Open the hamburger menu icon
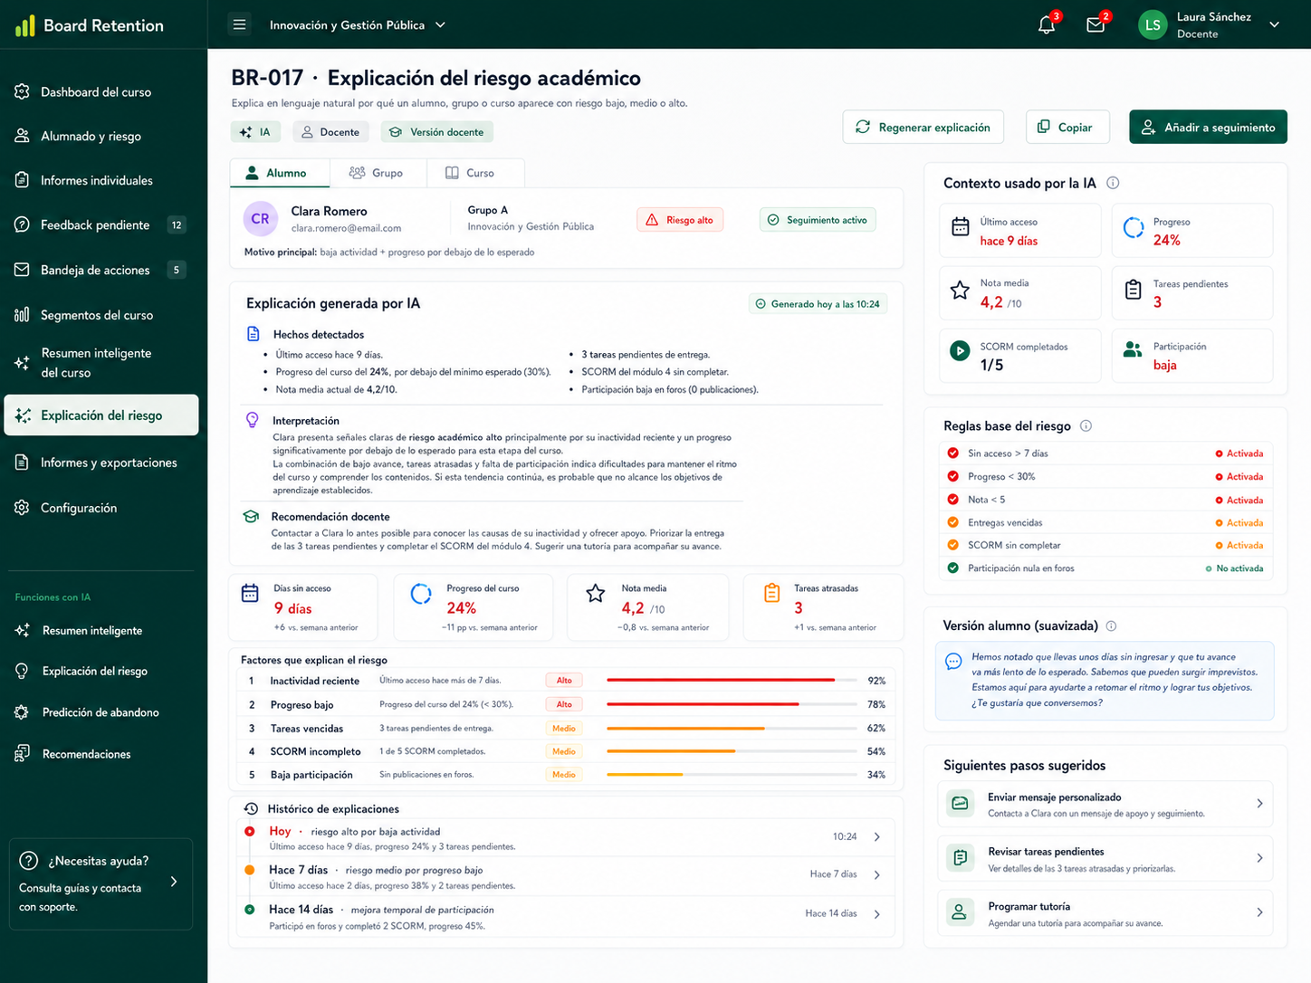This screenshot has width=1311, height=983. [239, 24]
